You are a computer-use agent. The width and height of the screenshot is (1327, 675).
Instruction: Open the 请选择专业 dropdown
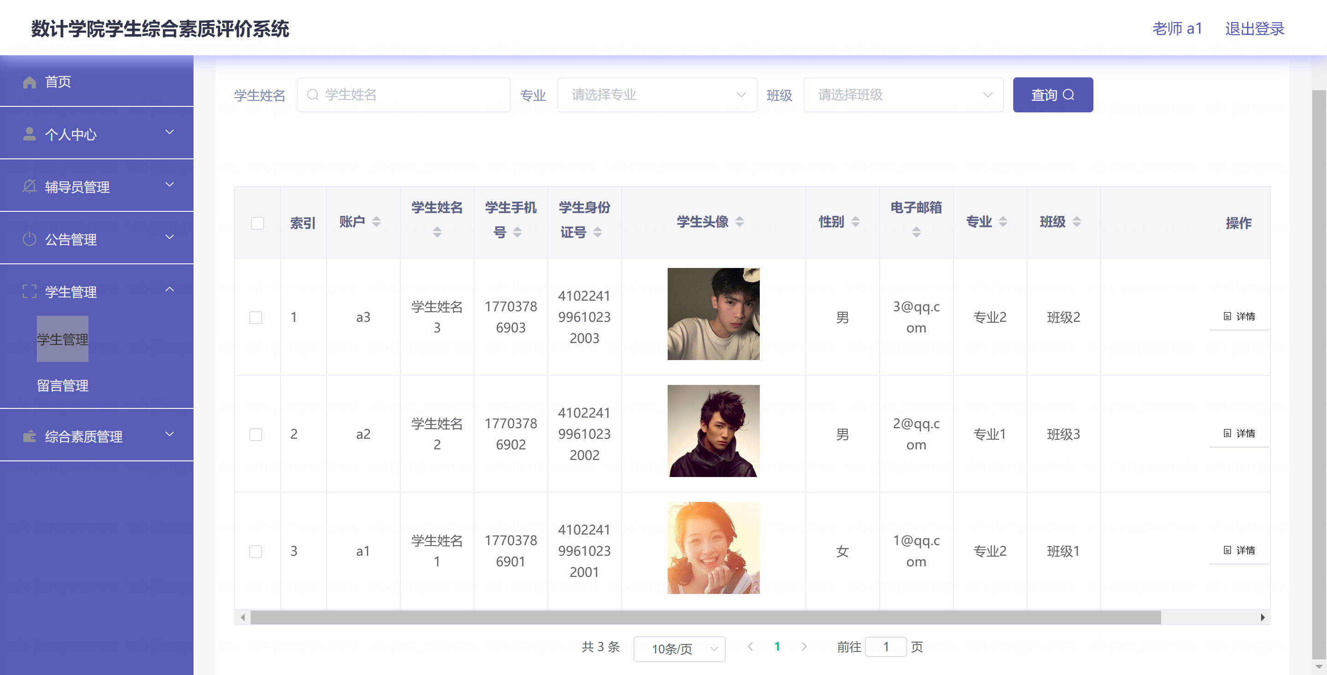tap(657, 95)
